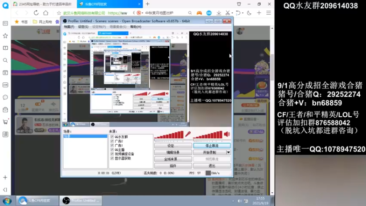This screenshot has height=206, width=366.
Task: Click the 编辑场景 button
Action: (173, 152)
